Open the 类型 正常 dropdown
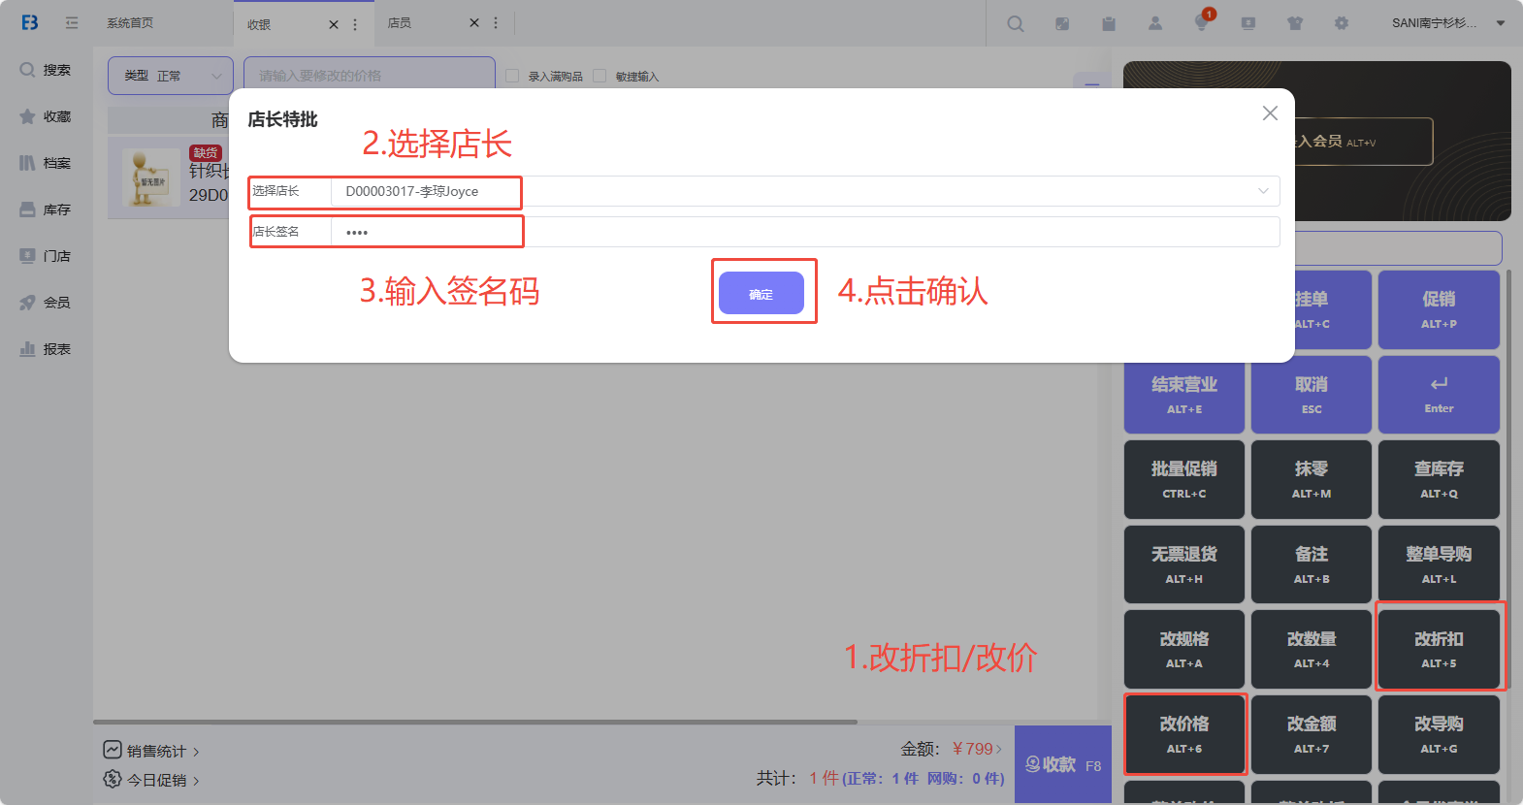Screen dimensions: 1523x805 [170, 76]
